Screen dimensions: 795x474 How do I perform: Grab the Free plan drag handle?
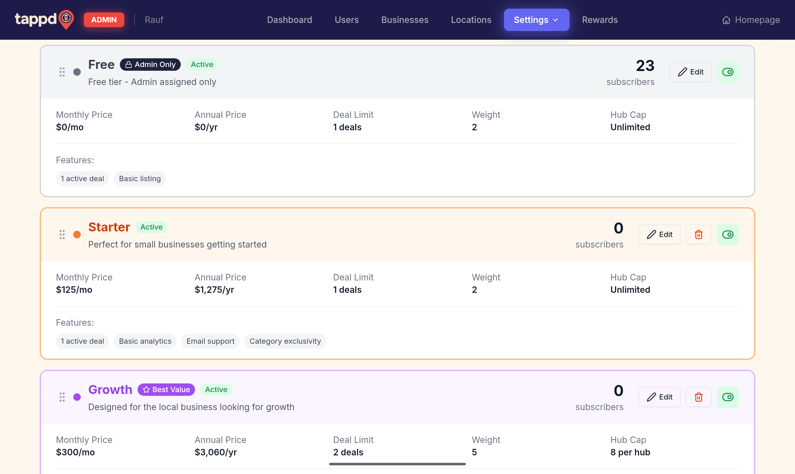tap(62, 72)
